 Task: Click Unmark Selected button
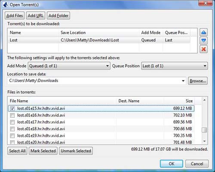[76, 151]
